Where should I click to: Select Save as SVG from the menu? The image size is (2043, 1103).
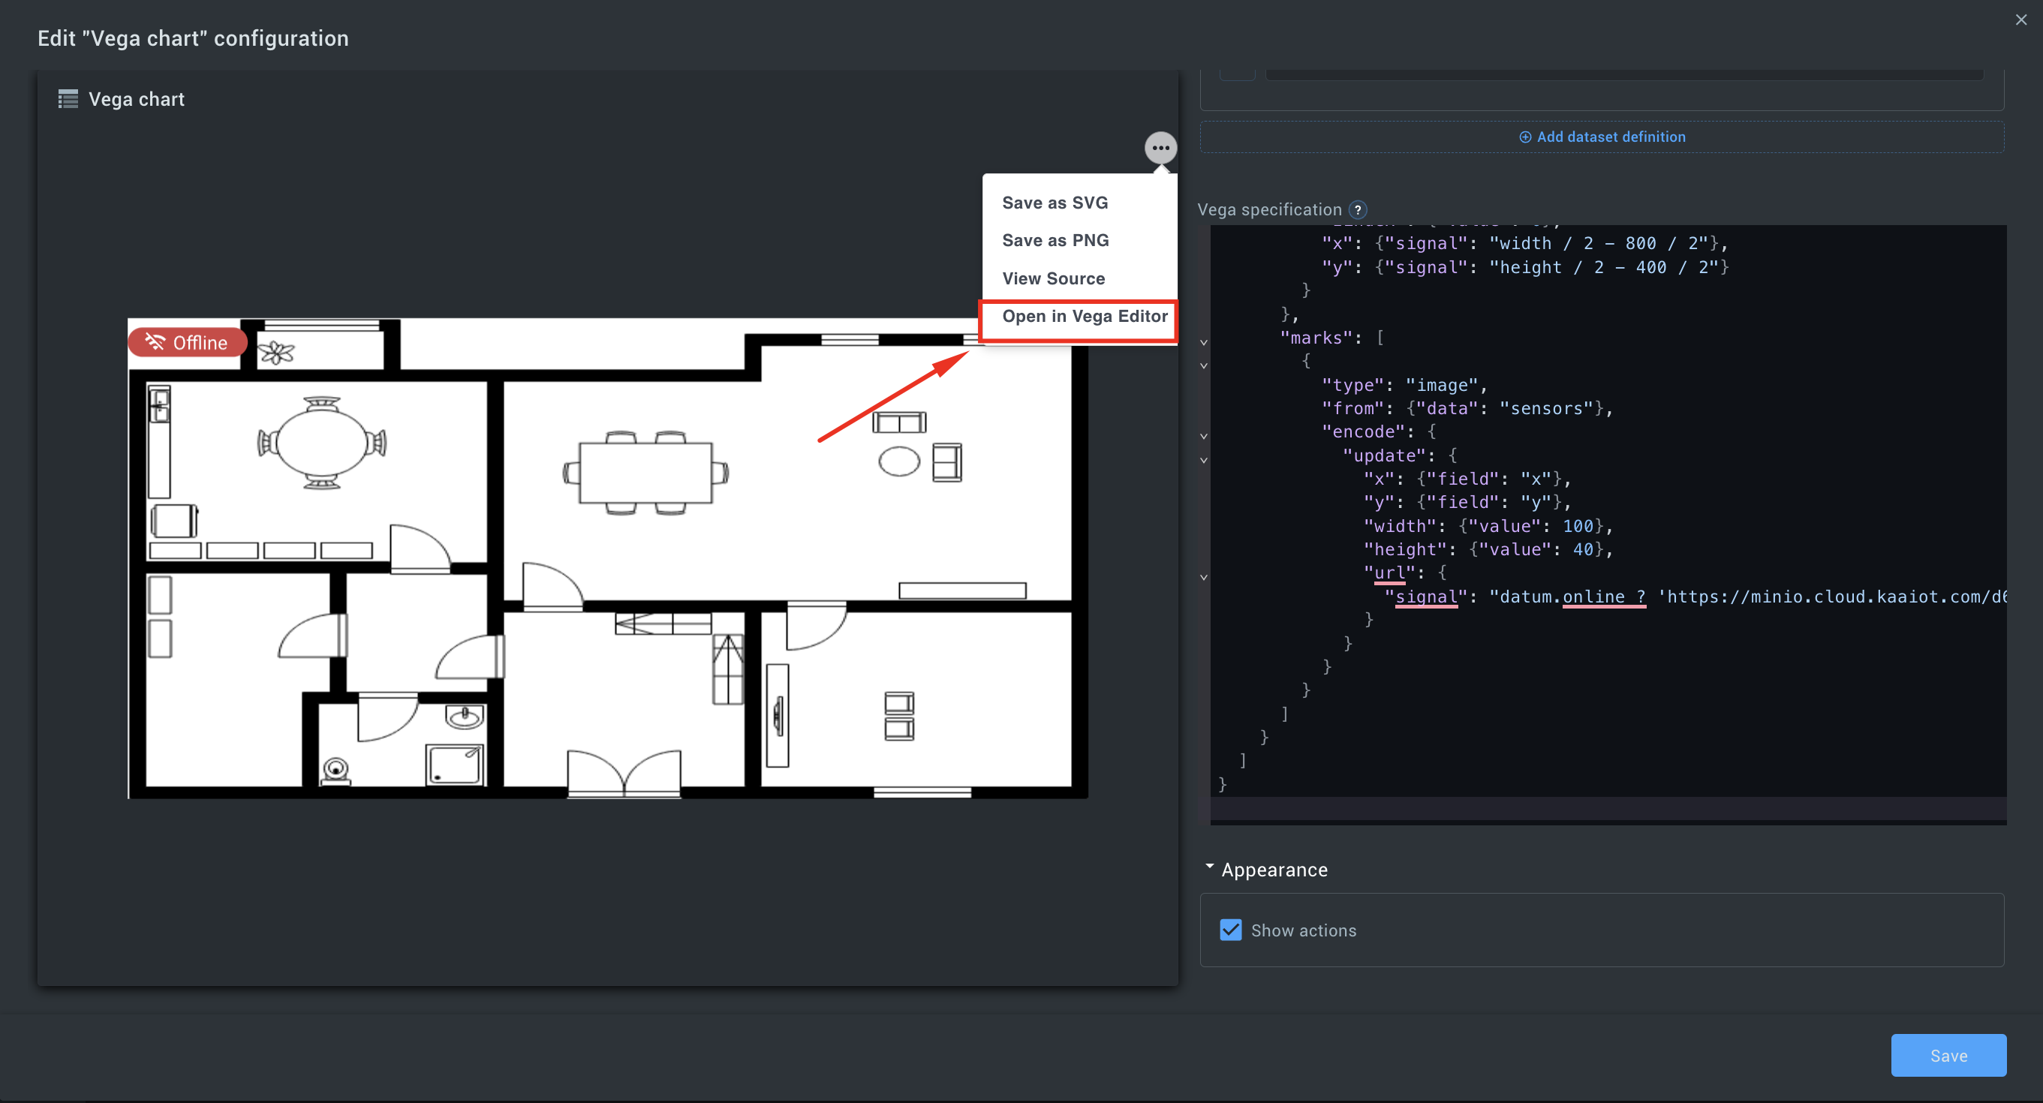[x=1055, y=203]
